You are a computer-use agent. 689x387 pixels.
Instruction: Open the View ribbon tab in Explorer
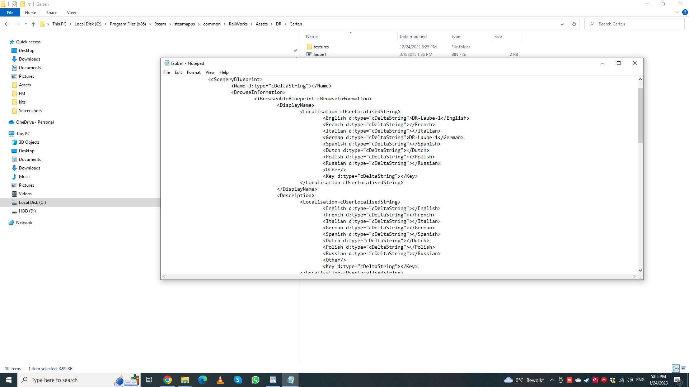(71, 13)
